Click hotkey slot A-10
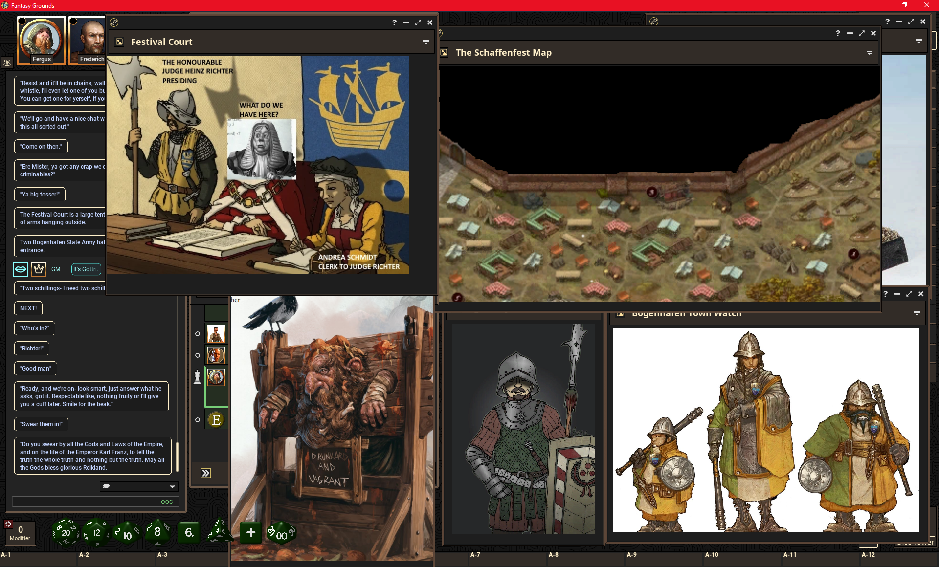This screenshot has height=567, width=939. tap(743, 558)
